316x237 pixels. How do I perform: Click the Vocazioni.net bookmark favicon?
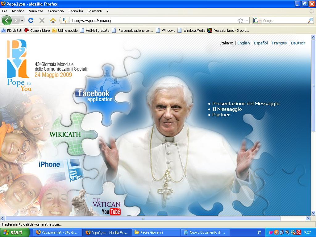tap(210, 31)
